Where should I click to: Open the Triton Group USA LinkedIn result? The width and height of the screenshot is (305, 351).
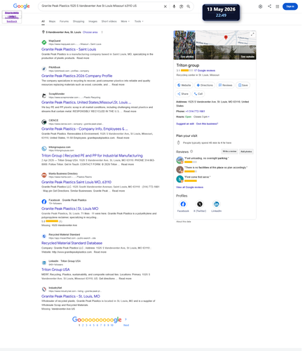point(55,270)
